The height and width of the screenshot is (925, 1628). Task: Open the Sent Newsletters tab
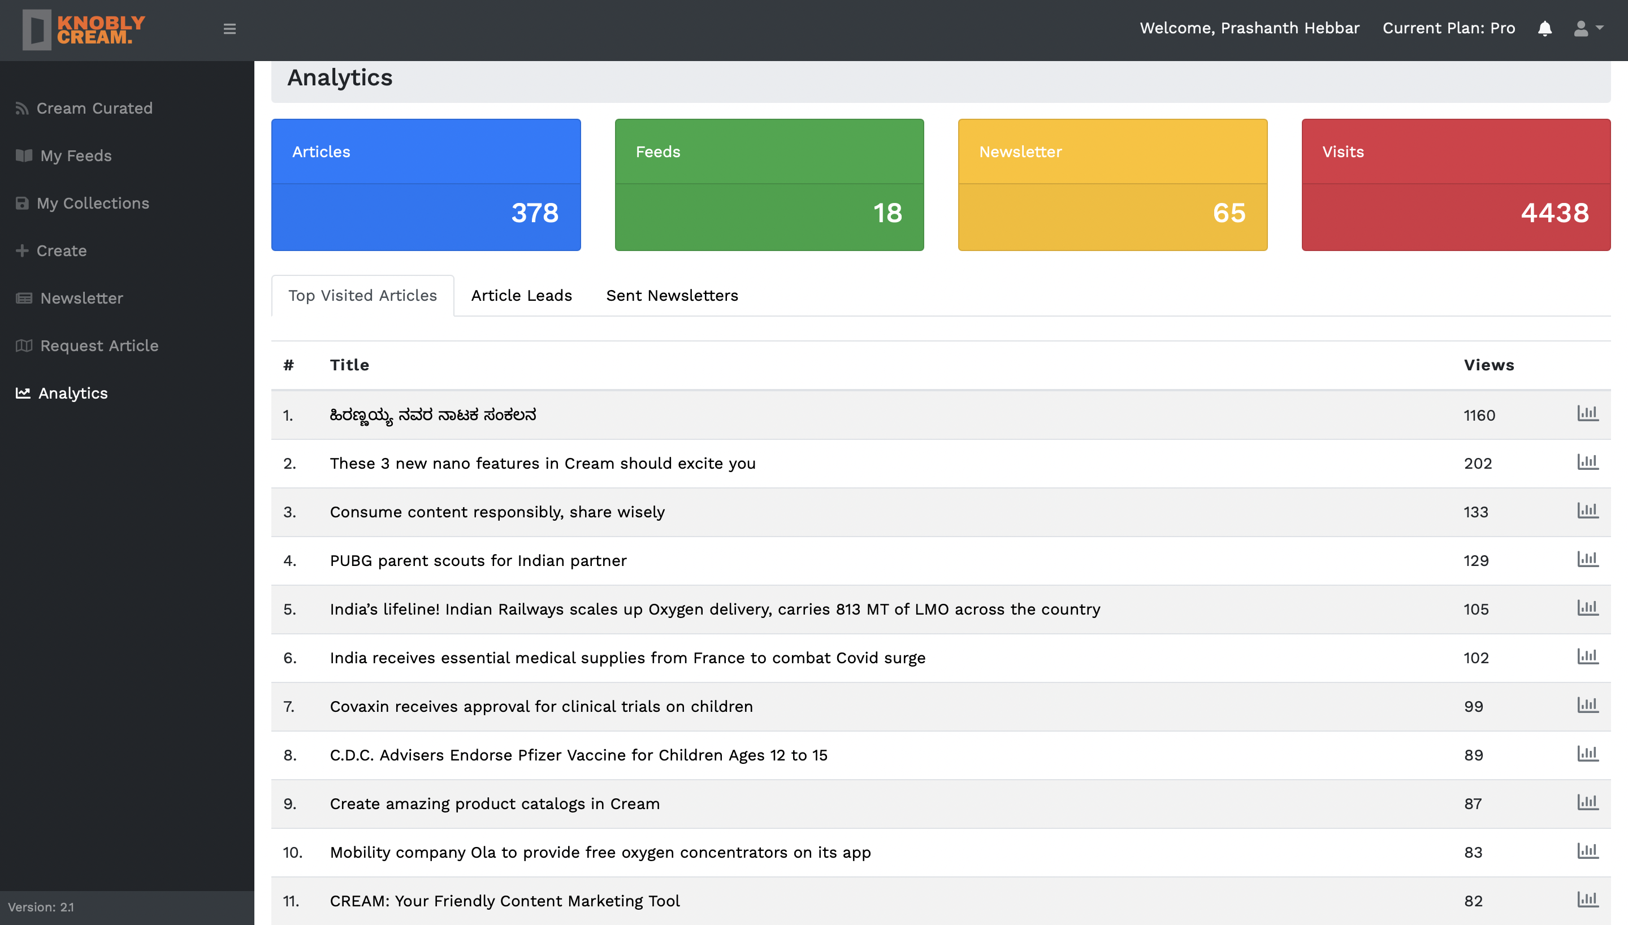(x=672, y=295)
